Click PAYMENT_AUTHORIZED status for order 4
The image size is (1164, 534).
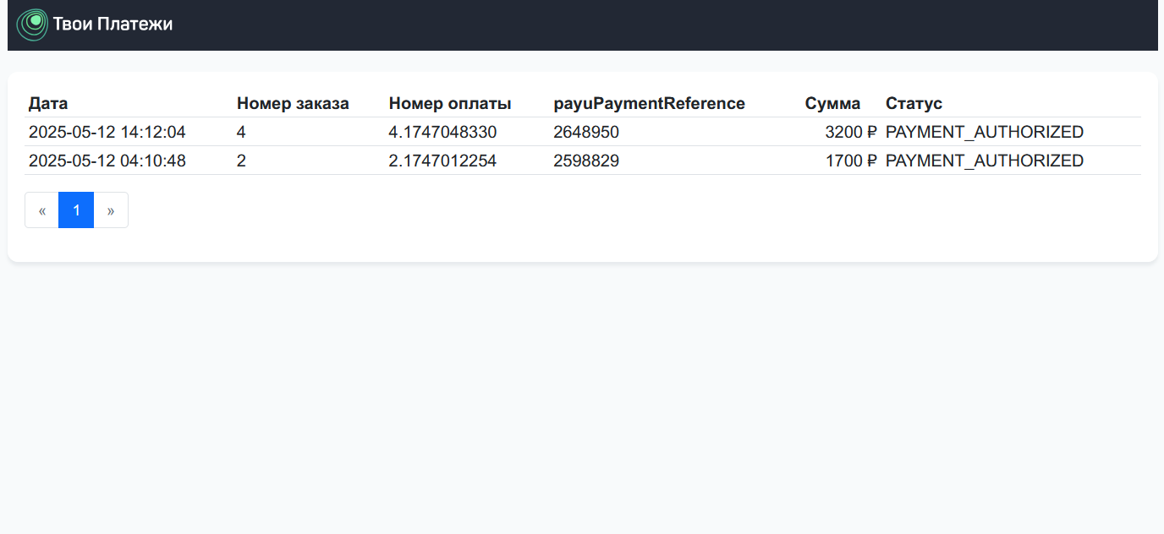click(984, 132)
